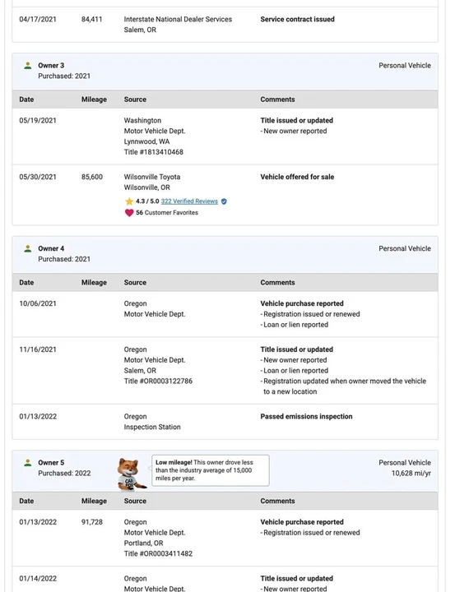
Task: Click the Wilsonville Toyota dealer name
Action: pyautogui.click(x=152, y=177)
